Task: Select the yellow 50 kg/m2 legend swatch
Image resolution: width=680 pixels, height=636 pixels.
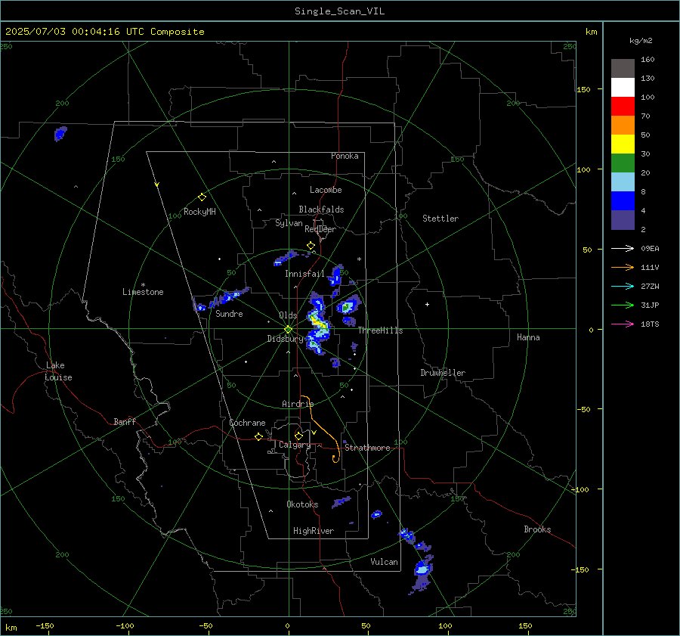Action: [623, 144]
